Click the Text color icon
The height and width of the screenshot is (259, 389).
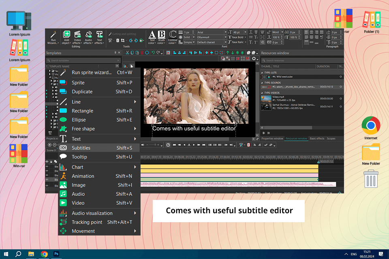click(152, 37)
